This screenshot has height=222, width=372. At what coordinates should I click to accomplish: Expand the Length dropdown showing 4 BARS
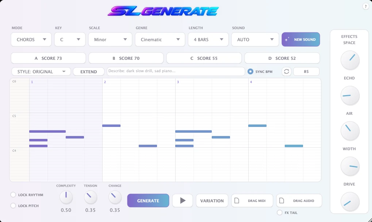click(208, 39)
